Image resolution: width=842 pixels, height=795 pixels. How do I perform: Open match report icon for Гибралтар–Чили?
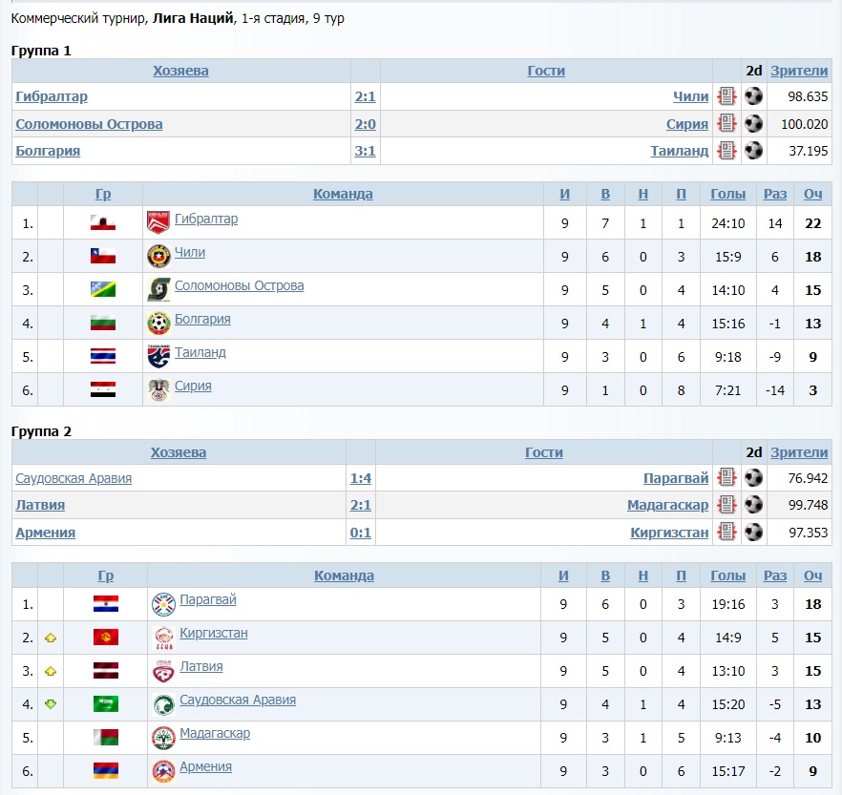727,96
